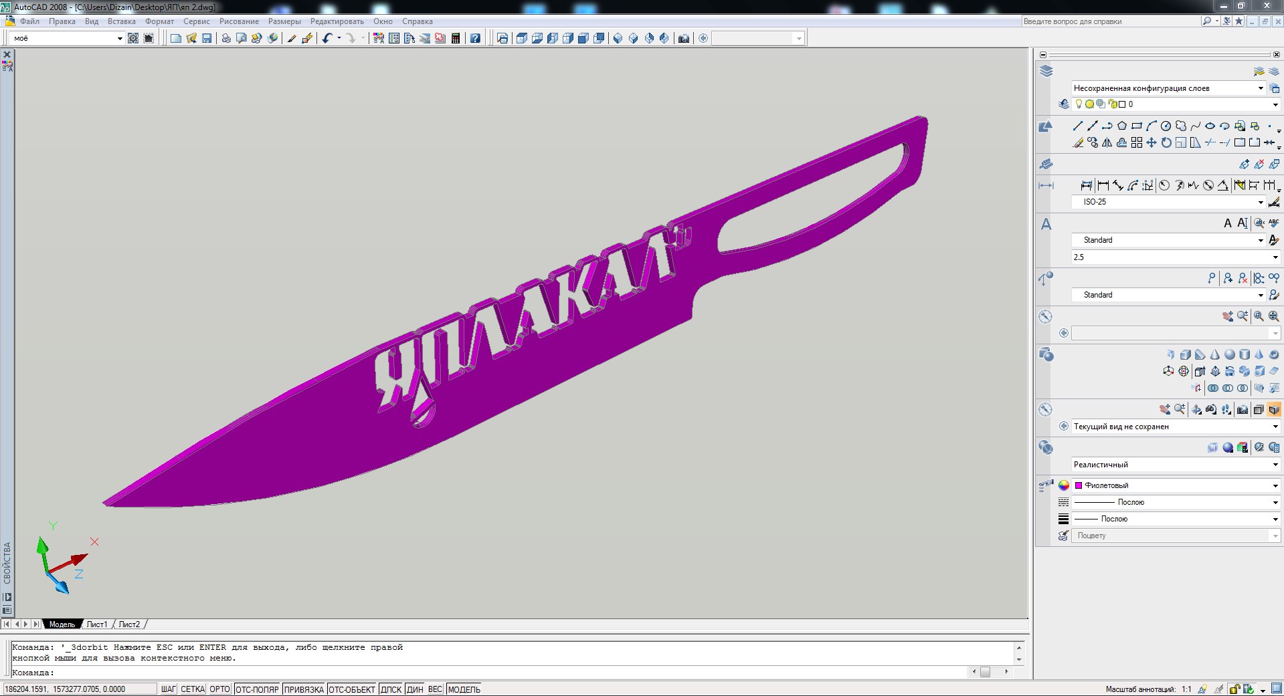Click the Multiline text A icon
The height and width of the screenshot is (696, 1284).
1227,223
